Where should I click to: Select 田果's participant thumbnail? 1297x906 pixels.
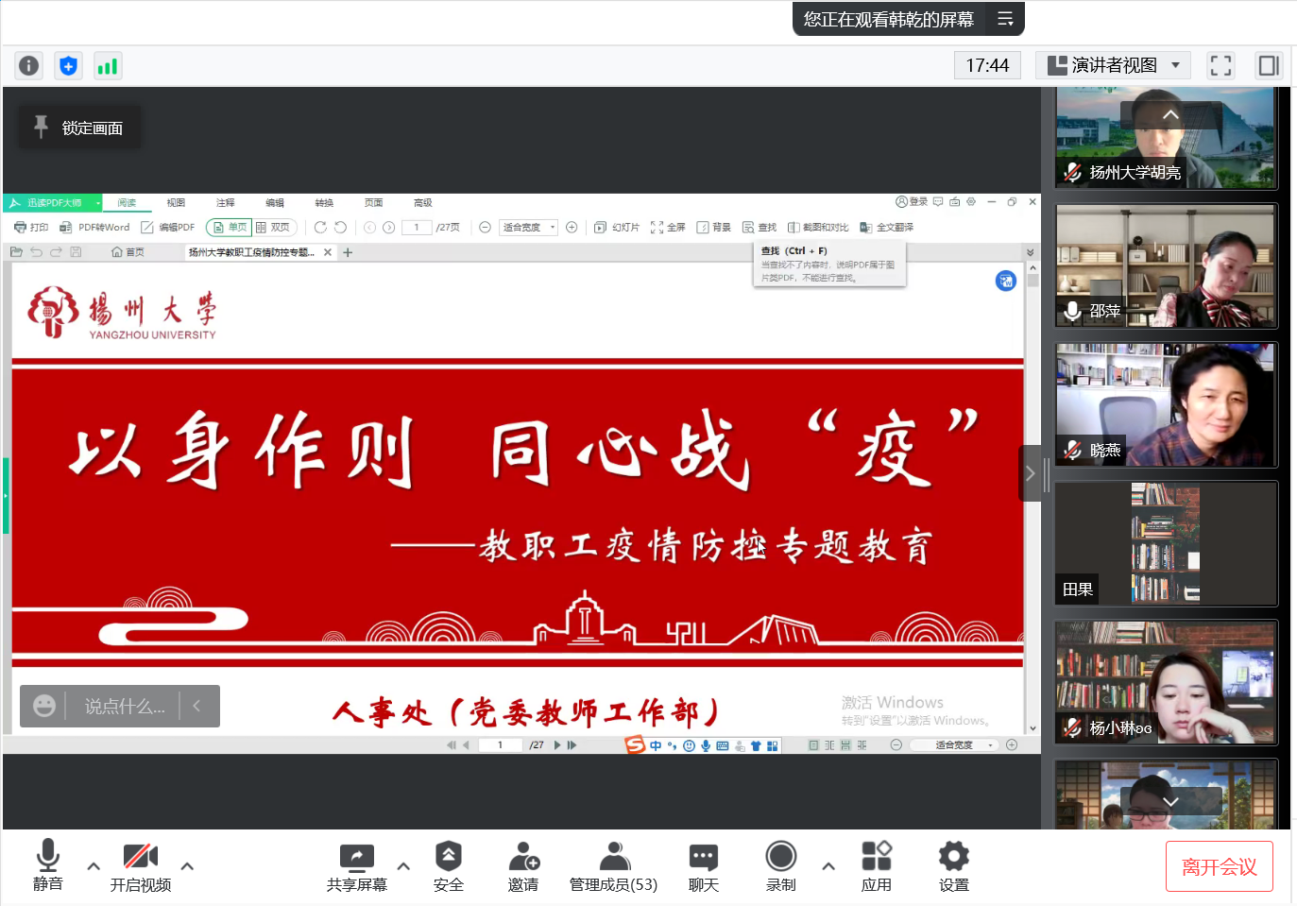[x=1166, y=543]
